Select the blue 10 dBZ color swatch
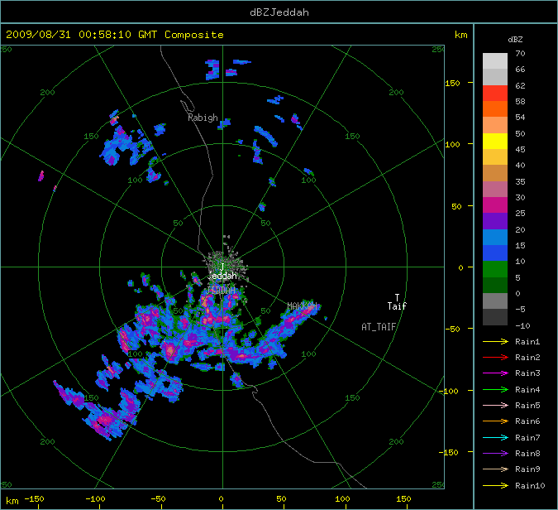 (x=495, y=253)
